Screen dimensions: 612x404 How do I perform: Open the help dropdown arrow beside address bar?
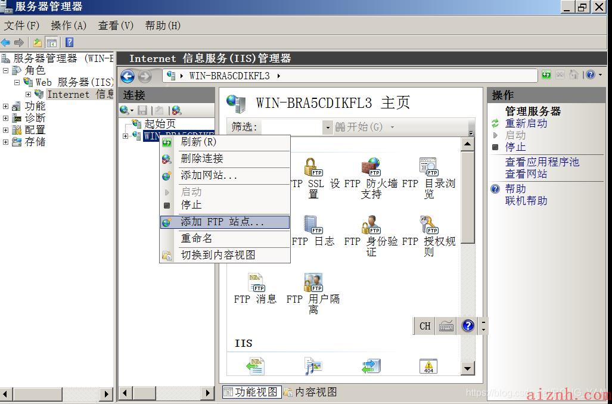pyautogui.click(x=600, y=74)
